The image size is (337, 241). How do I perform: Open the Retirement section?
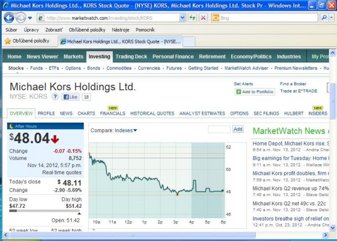[x=212, y=56]
